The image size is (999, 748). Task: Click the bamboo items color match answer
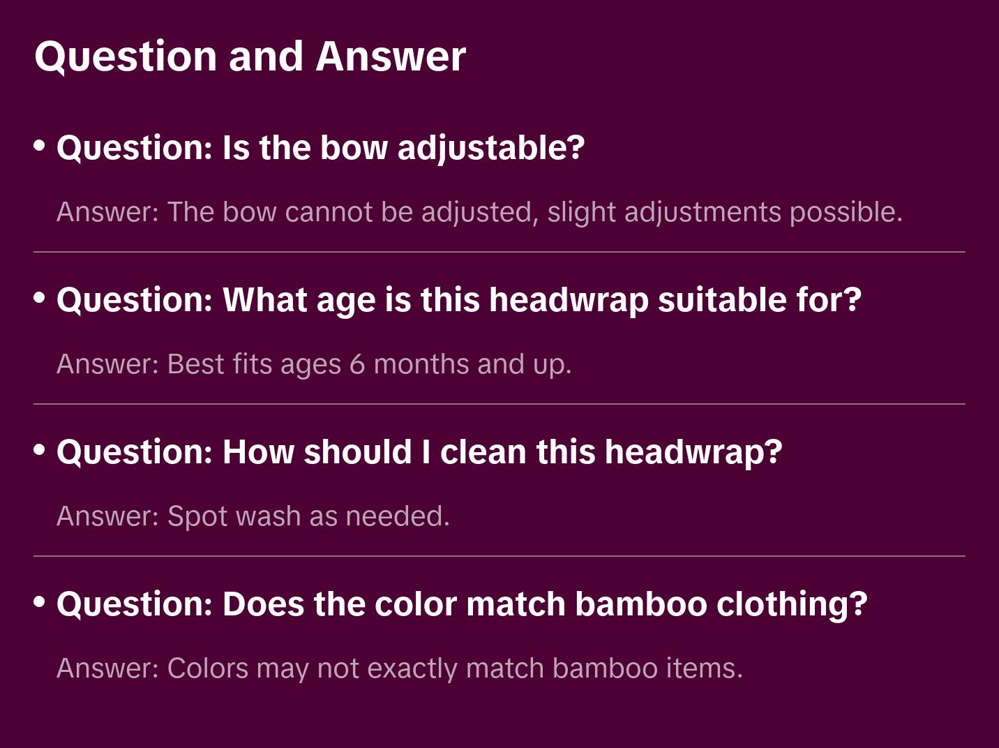(400, 668)
